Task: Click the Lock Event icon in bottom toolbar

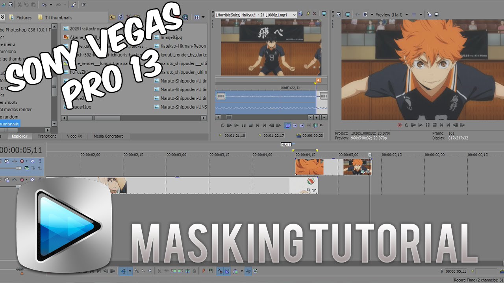Action: 194,271
